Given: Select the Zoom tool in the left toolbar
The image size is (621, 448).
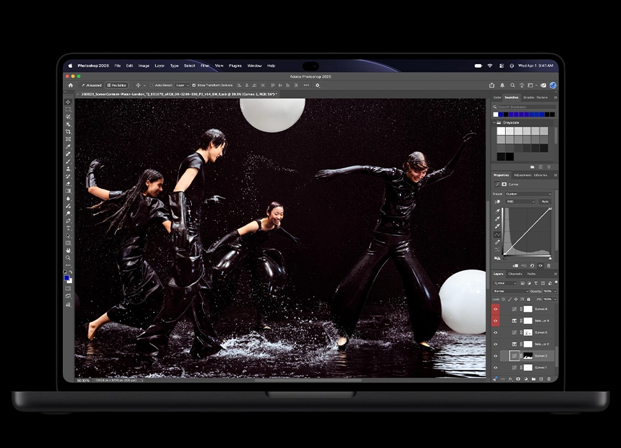Looking at the screenshot, I should pyautogui.click(x=68, y=258).
